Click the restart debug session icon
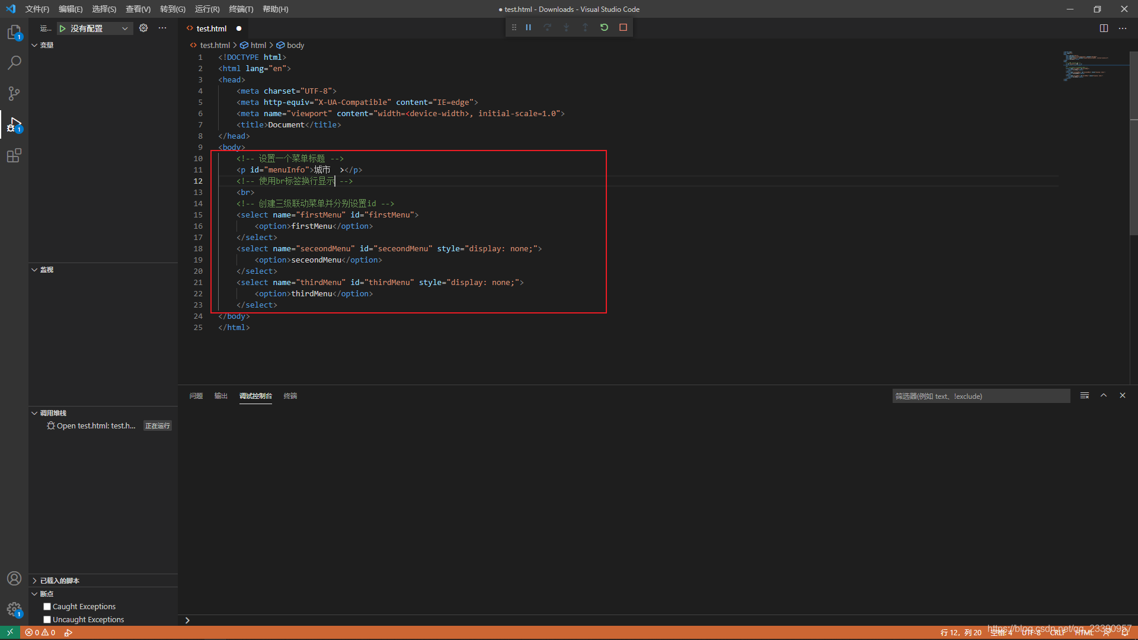This screenshot has width=1138, height=640. pyautogui.click(x=604, y=27)
